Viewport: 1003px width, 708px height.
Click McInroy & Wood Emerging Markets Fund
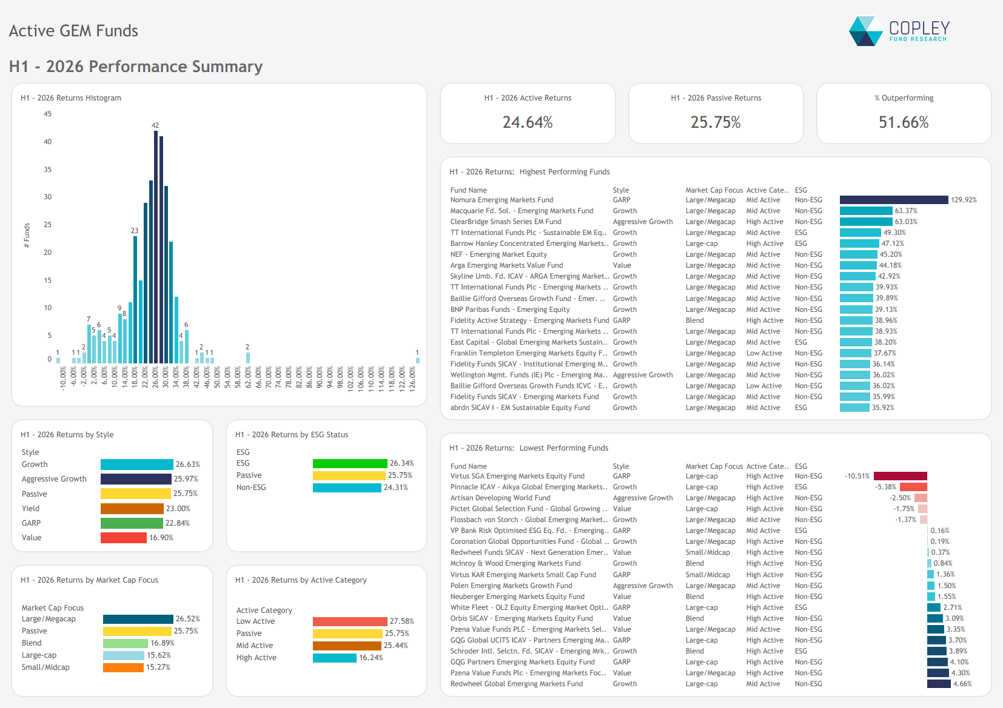[515, 563]
